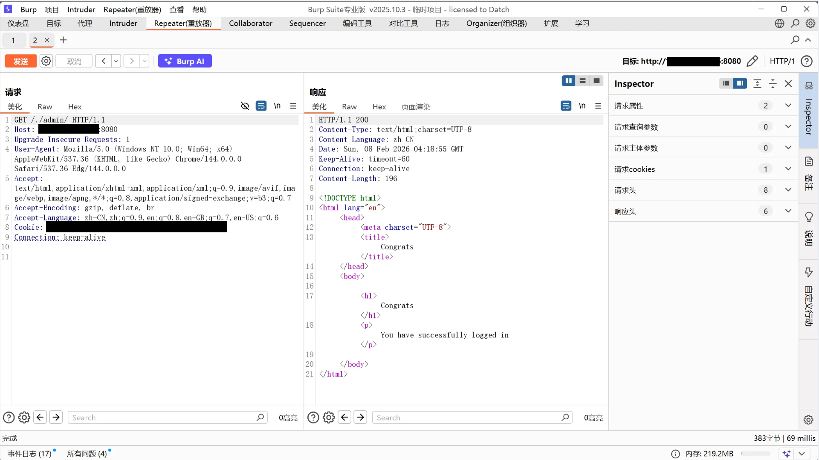Expand all Inspector sections
Screen dimensions: 819x460
click(757, 84)
